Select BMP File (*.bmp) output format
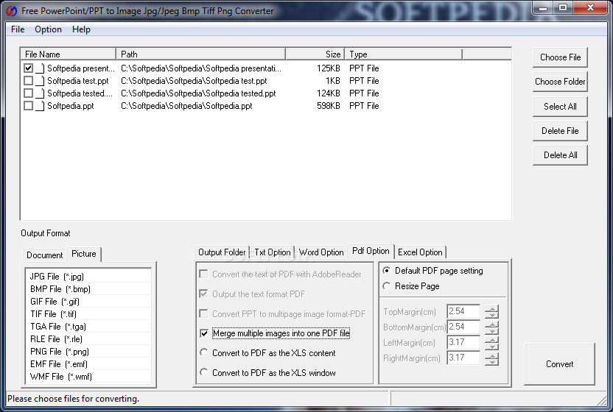 pos(88,289)
